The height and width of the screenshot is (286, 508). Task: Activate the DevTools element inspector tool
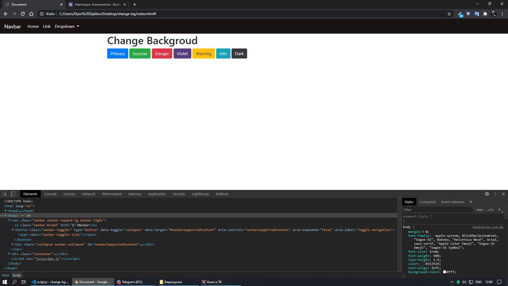click(5, 194)
